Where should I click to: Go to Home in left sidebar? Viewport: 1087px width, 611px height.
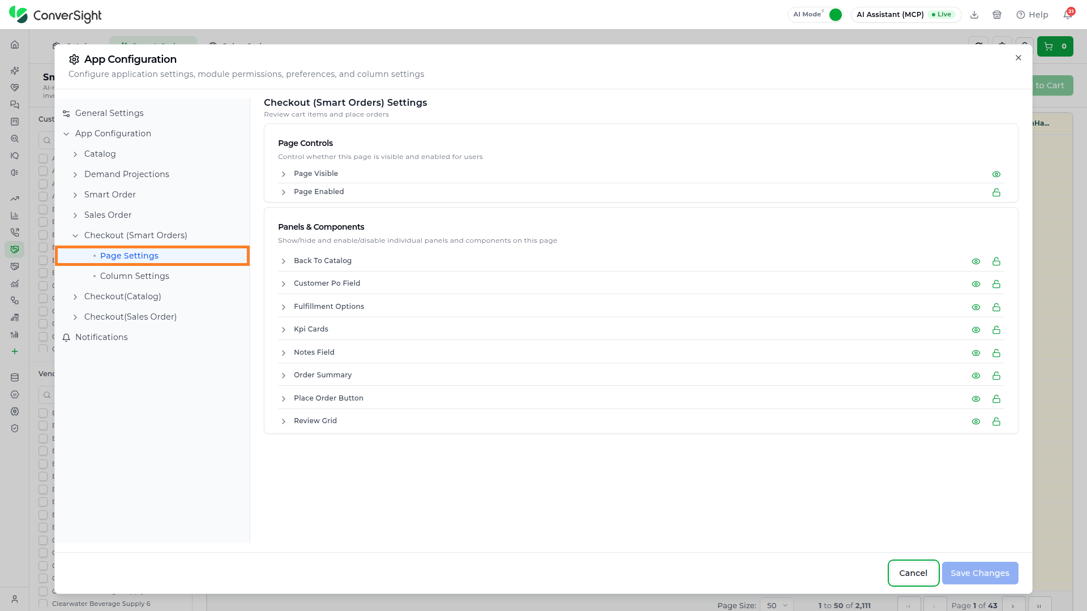coord(15,45)
